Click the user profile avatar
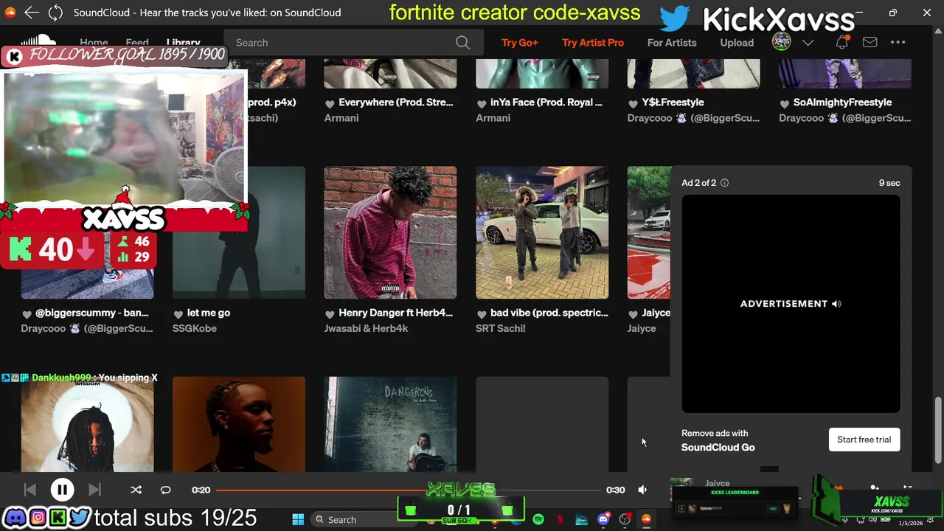Screen dimensions: 944x531 coord(781,42)
